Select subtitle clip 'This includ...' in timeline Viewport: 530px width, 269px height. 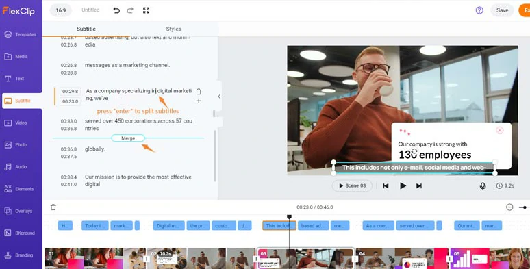pyautogui.click(x=279, y=225)
